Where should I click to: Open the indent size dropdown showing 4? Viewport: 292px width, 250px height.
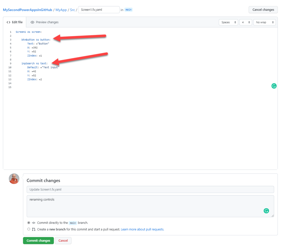[x=245, y=22]
